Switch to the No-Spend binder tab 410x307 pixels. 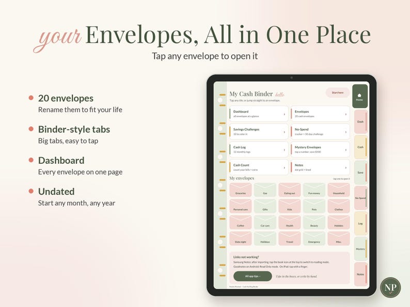tap(360, 198)
